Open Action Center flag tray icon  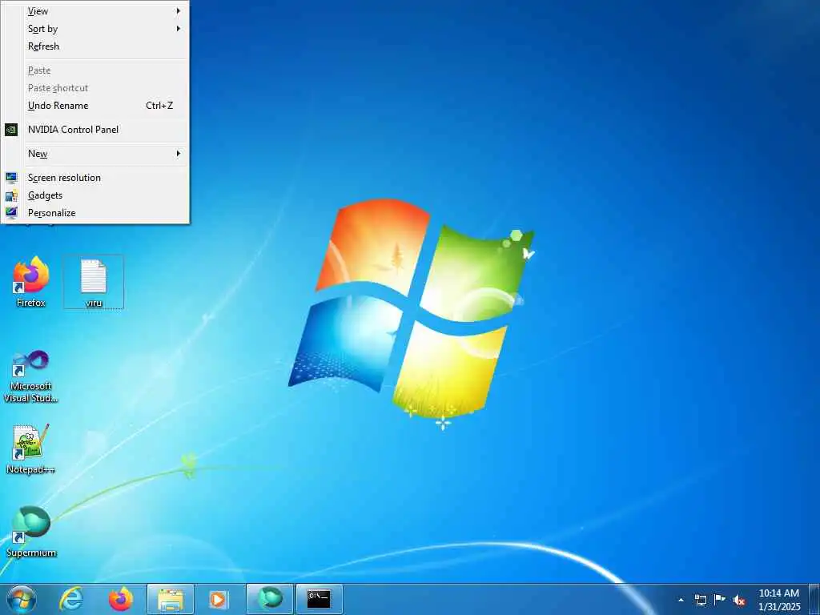tap(720, 600)
